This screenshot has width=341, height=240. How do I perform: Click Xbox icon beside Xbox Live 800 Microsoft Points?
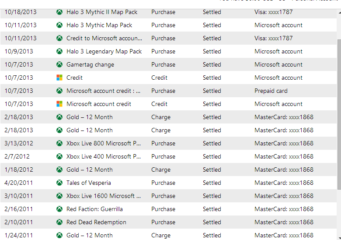click(59, 143)
